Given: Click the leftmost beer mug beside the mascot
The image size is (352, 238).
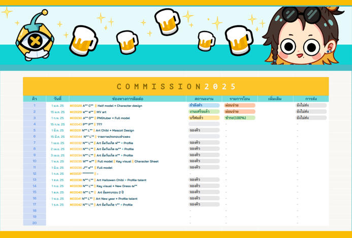Looking at the screenshot, I should [x=83, y=41].
